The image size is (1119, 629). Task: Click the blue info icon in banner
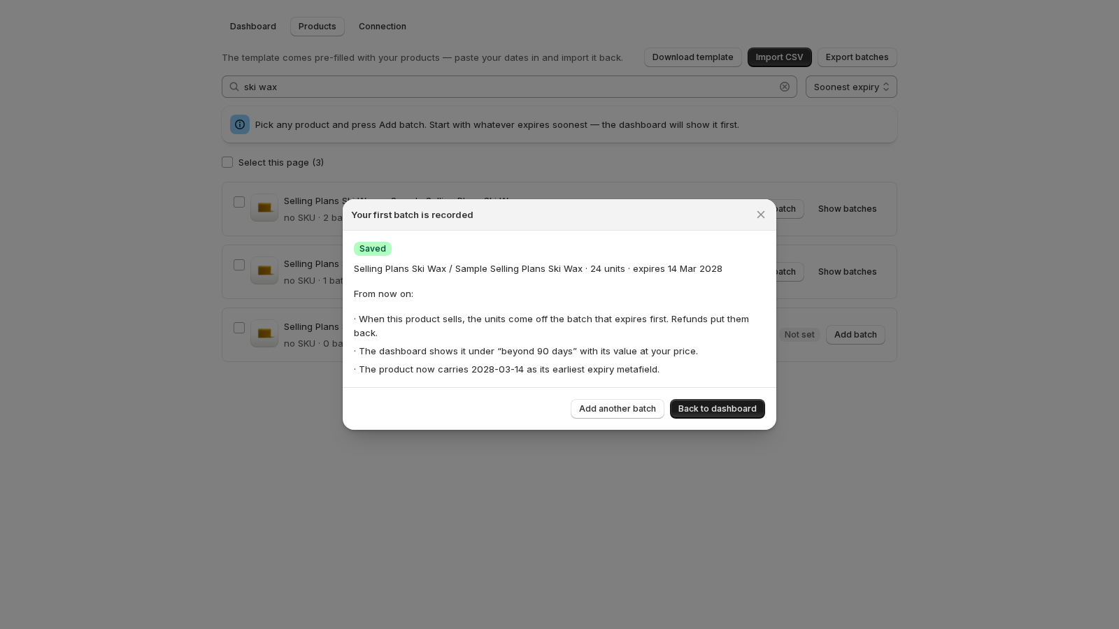coord(240,124)
